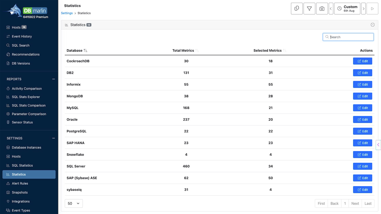Viewport: 381px width, 214px height.
Task: Go to previous time period arrow
Action: tap(331, 9)
